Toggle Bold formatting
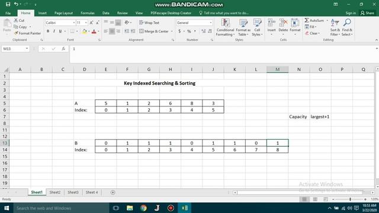 click(x=48, y=31)
